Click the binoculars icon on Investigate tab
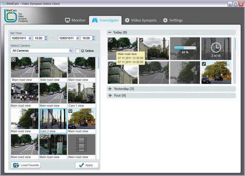Image resolution: width=245 pixels, height=176 pixels. coord(95,20)
